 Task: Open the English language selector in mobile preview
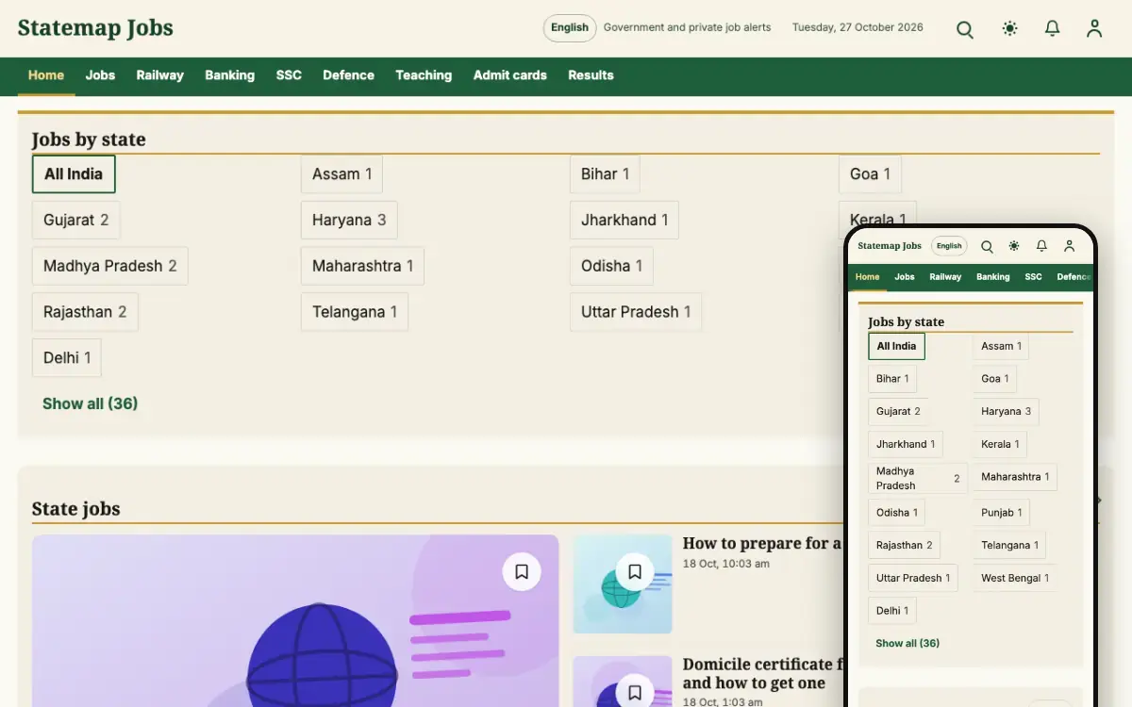[949, 246]
